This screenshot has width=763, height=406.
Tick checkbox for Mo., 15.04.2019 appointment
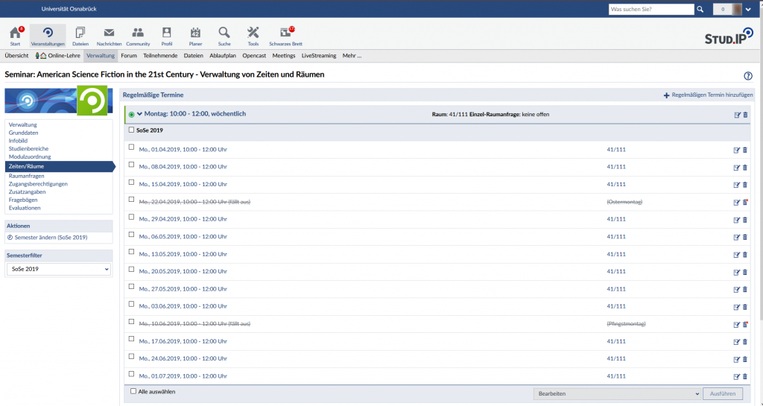[132, 183]
